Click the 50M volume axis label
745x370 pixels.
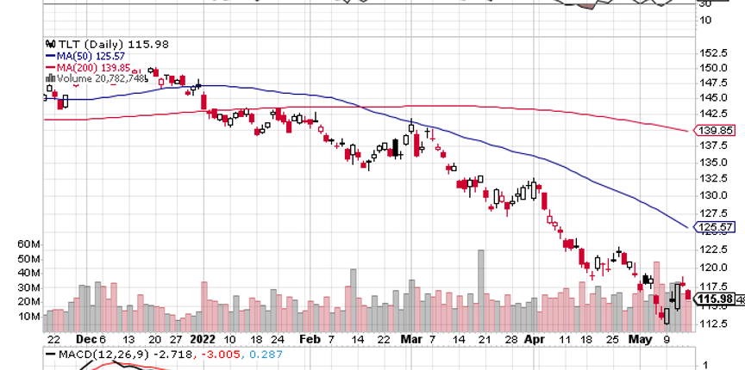pos(29,259)
